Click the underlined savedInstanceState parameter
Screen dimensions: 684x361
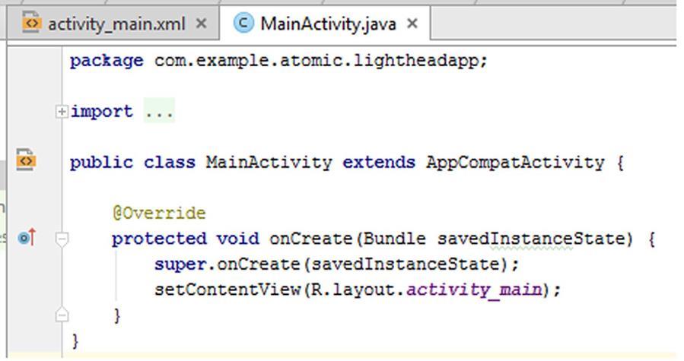[x=531, y=239]
